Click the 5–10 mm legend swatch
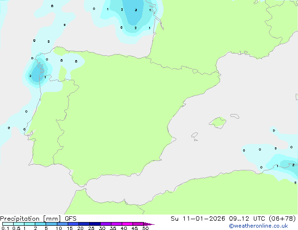The height and width of the screenshot is (230, 298). coord(51,224)
